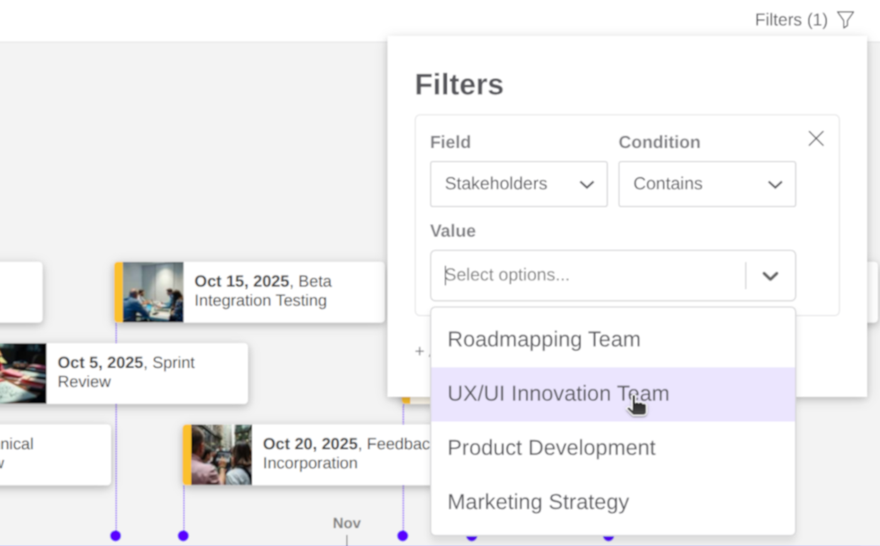The width and height of the screenshot is (880, 546).
Task: Click the leftmost purple timeline marker
Action: pos(116,535)
